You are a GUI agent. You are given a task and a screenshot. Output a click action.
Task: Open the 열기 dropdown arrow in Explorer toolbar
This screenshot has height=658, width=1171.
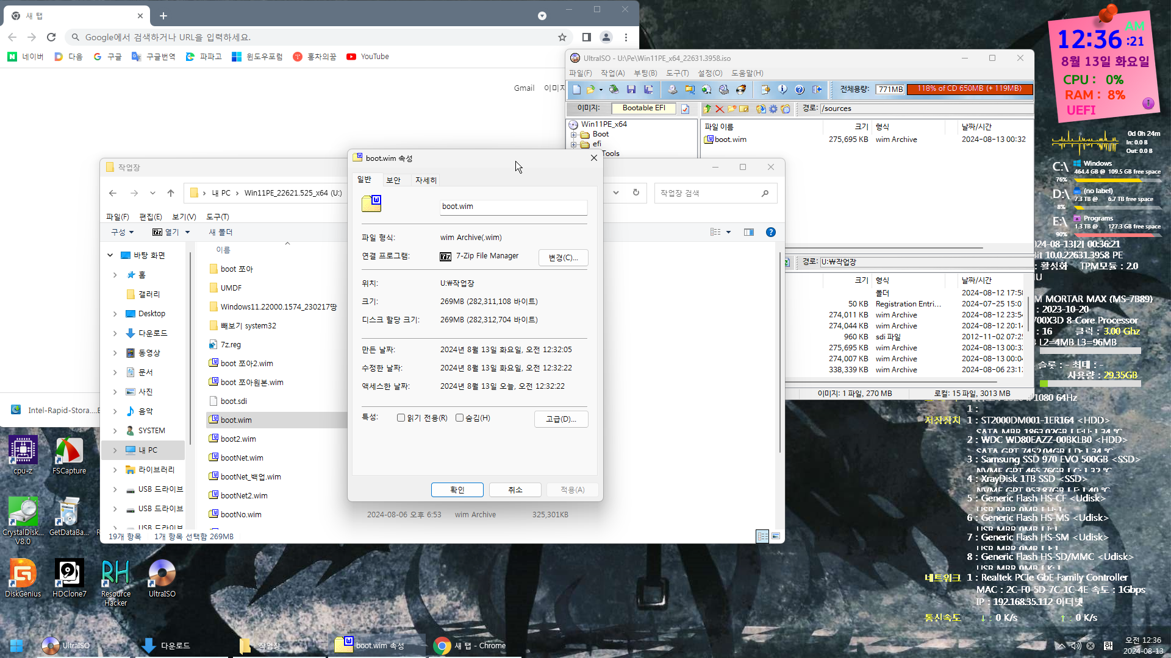pos(187,232)
